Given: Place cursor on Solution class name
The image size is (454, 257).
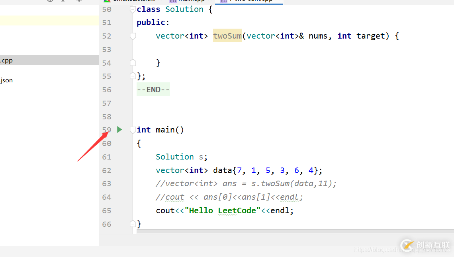Looking at the screenshot, I should (184, 9).
